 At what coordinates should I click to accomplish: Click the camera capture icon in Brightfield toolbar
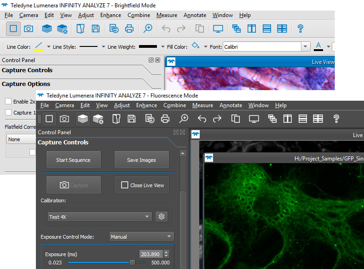point(29,29)
